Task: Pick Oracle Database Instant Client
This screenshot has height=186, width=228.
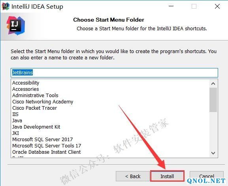Action: 47,152
